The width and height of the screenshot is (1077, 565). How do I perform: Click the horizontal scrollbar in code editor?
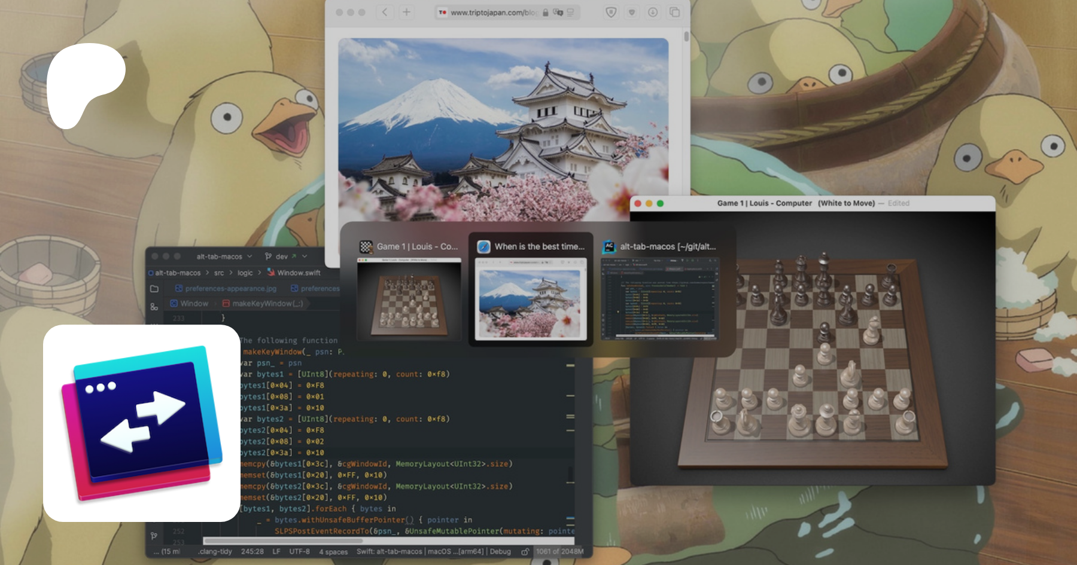pos(281,541)
